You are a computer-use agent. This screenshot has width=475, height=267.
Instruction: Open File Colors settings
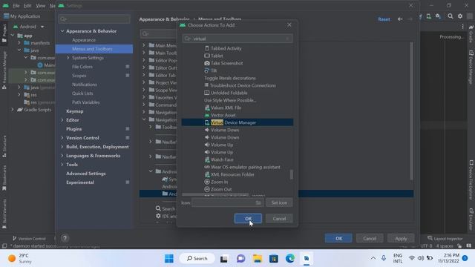(x=82, y=67)
